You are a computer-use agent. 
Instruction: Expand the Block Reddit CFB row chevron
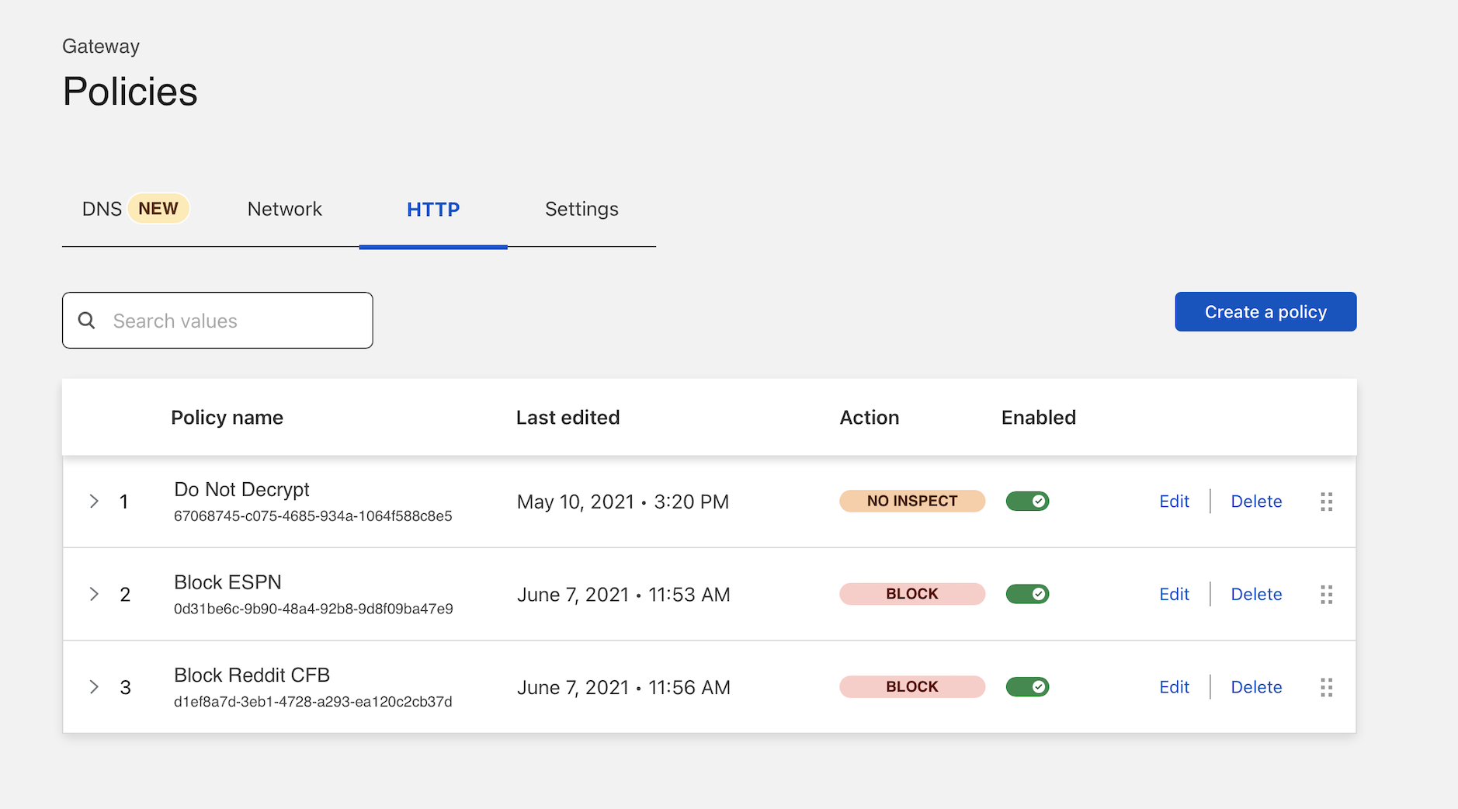[94, 687]
